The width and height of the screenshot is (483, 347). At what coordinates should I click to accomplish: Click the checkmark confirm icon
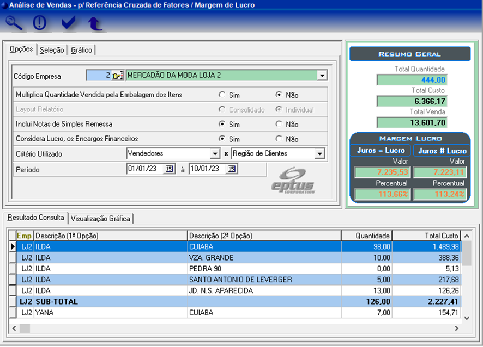[68, 23]
